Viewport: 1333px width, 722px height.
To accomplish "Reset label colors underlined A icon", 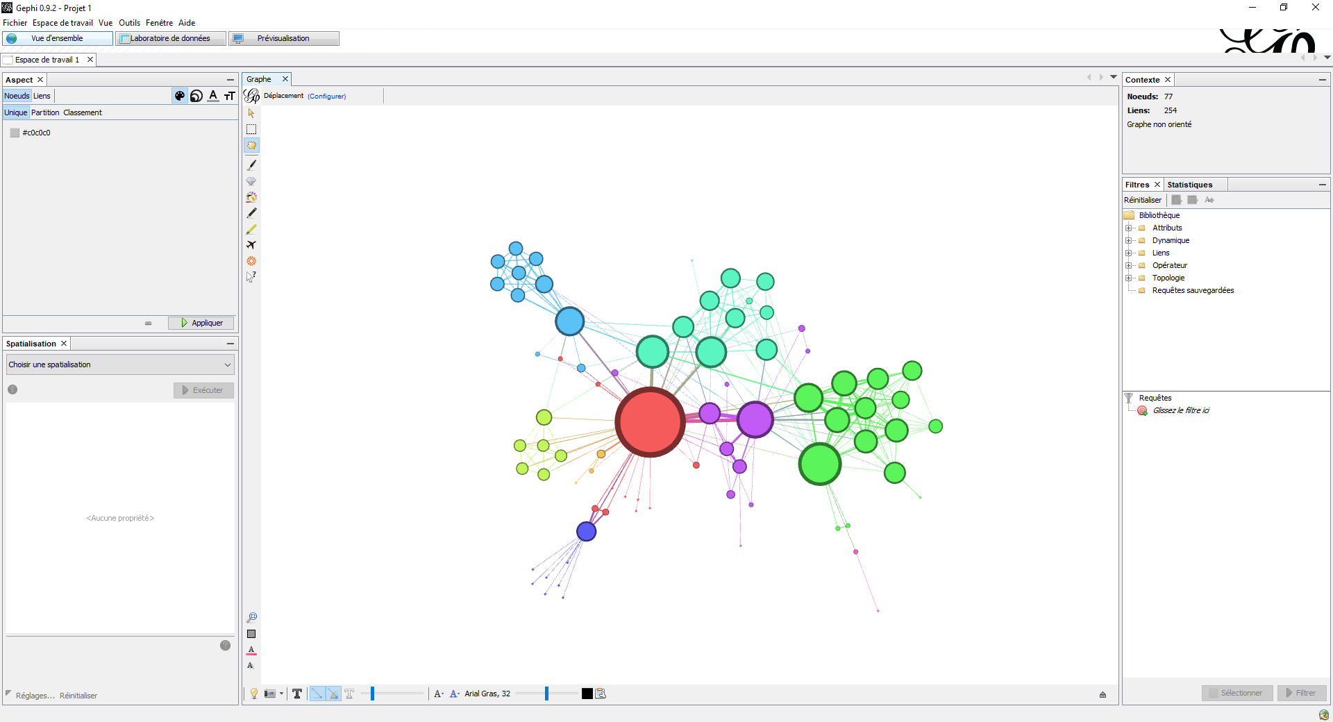I will pyautogui.click(x=251, y=650).
